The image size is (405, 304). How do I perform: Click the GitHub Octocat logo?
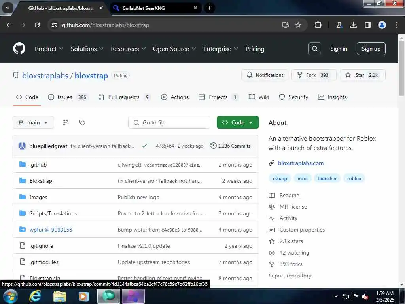(x=19, y=49)
